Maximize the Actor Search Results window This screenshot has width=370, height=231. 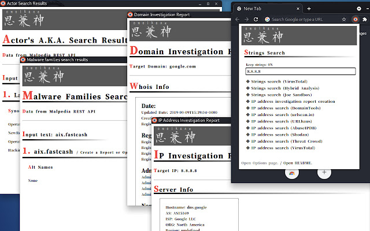[208, 4]
